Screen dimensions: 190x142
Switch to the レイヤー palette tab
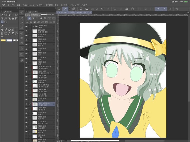click(x=33, y=12)
